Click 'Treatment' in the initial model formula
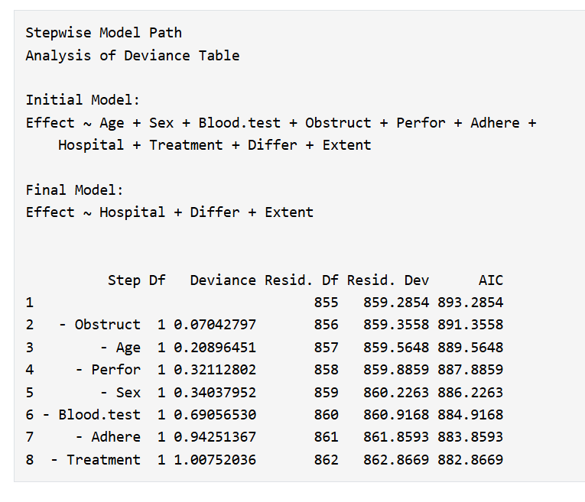Image resolution: width=585 pixels, height=502 pixels. (x=186, y=145)
